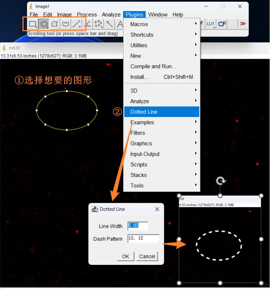Expand the Utilities submenu
Image resolution: width=270 pixels, height=289 pixels.
point(162,45)
